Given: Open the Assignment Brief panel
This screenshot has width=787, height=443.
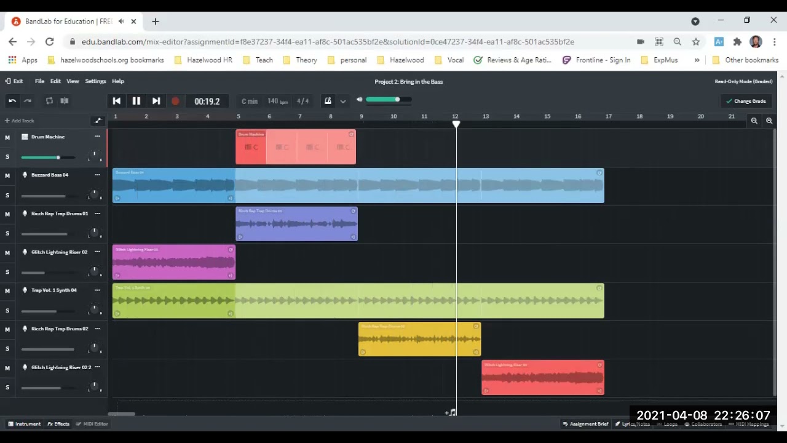Looking at the screenshot, I should point(585,424).
